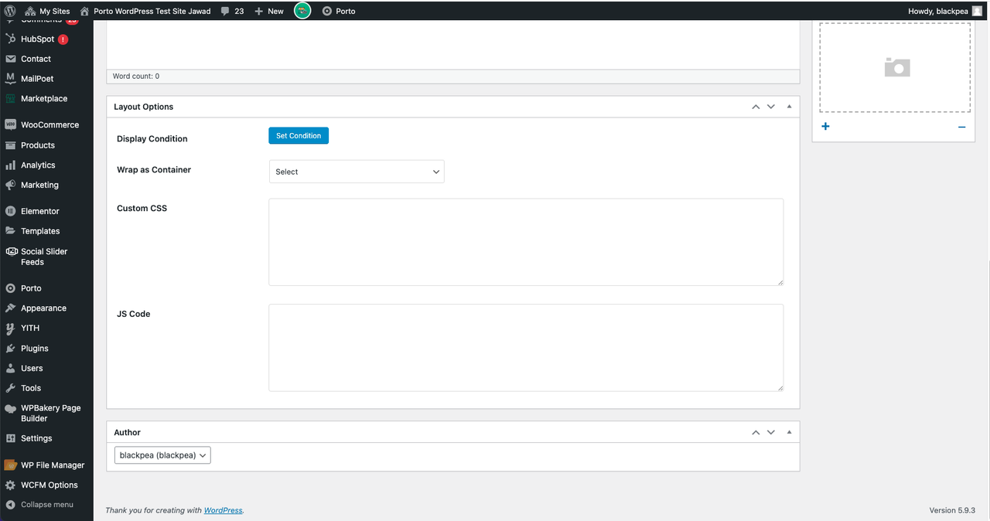Viewport: 990px width, 521px height.
Task: Open My Sites in the admin bar
Action: pos(47,11)
